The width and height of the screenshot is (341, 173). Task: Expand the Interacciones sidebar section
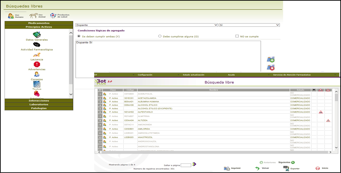(39, 101)
